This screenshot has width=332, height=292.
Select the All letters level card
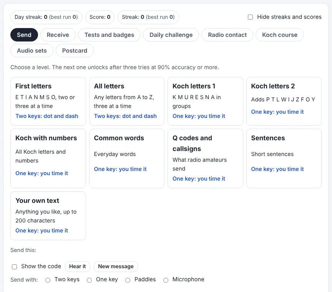pos(127,101)
